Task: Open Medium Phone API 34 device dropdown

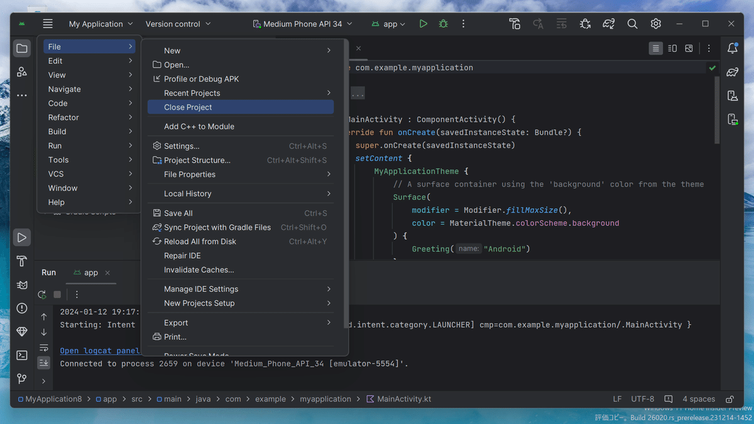Action: (x=303, y=24)
